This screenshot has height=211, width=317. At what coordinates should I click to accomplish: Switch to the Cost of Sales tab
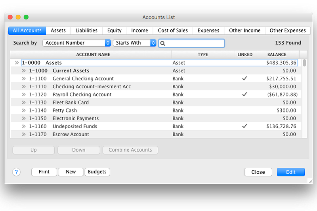click(x=173, y=31)
